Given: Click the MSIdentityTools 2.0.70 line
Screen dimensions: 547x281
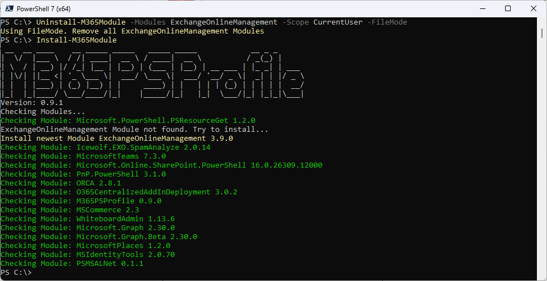Looking at the screenshot, I should click(88, 255).
